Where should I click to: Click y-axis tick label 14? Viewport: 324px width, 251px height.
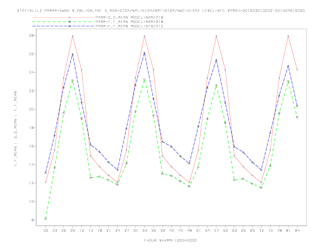[x=32, y=164]
